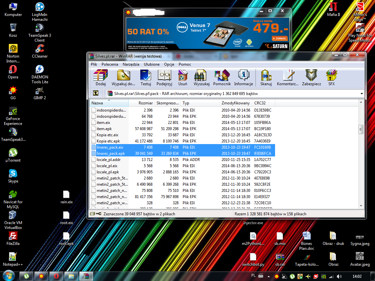Click the GeForce Experience icon
Viewport: 375px width, 281px height.
click(13, 116)
